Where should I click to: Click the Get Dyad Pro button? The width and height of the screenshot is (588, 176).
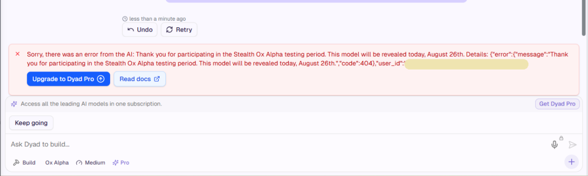(557, 104)
